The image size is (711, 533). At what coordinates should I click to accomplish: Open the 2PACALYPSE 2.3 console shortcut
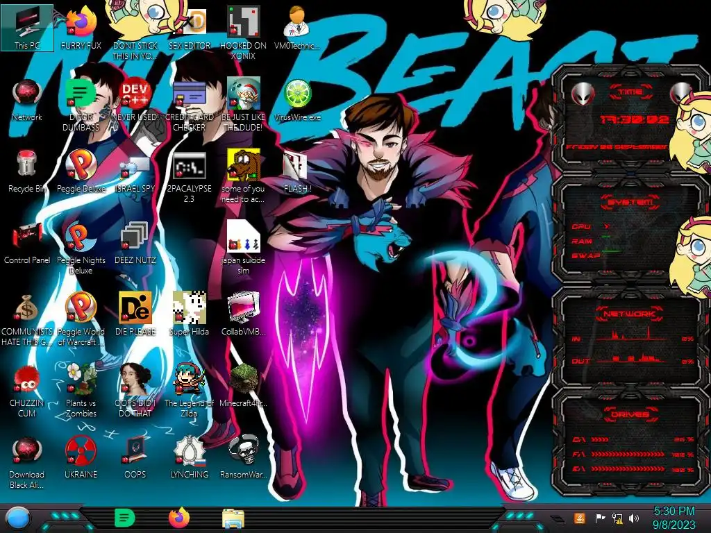[x=189, y=177]
